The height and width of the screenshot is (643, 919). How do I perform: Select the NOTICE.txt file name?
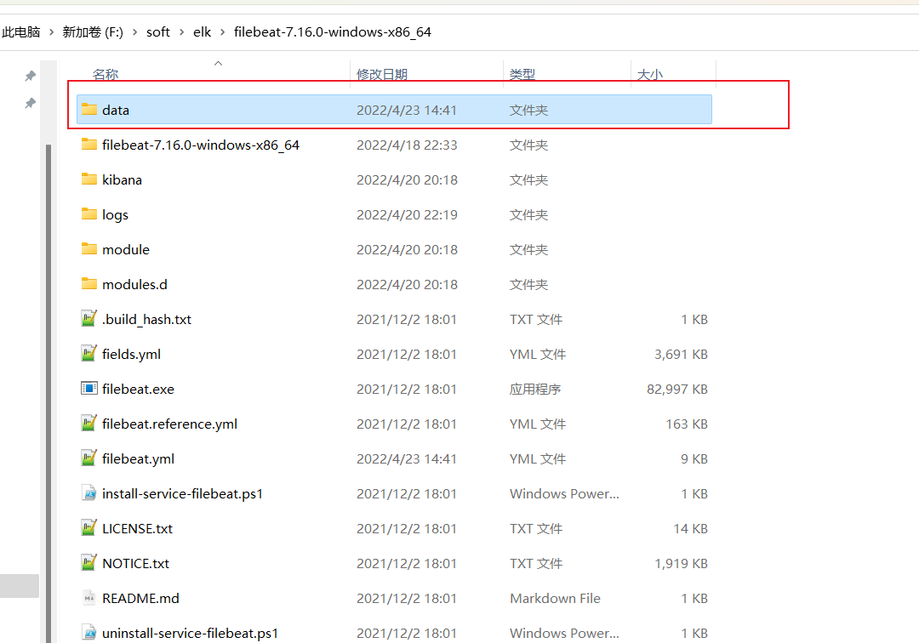[135, 563]
